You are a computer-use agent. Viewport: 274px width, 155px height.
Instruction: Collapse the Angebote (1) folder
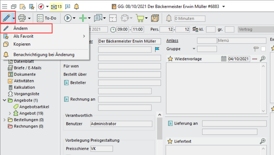[x=5, y=100]
